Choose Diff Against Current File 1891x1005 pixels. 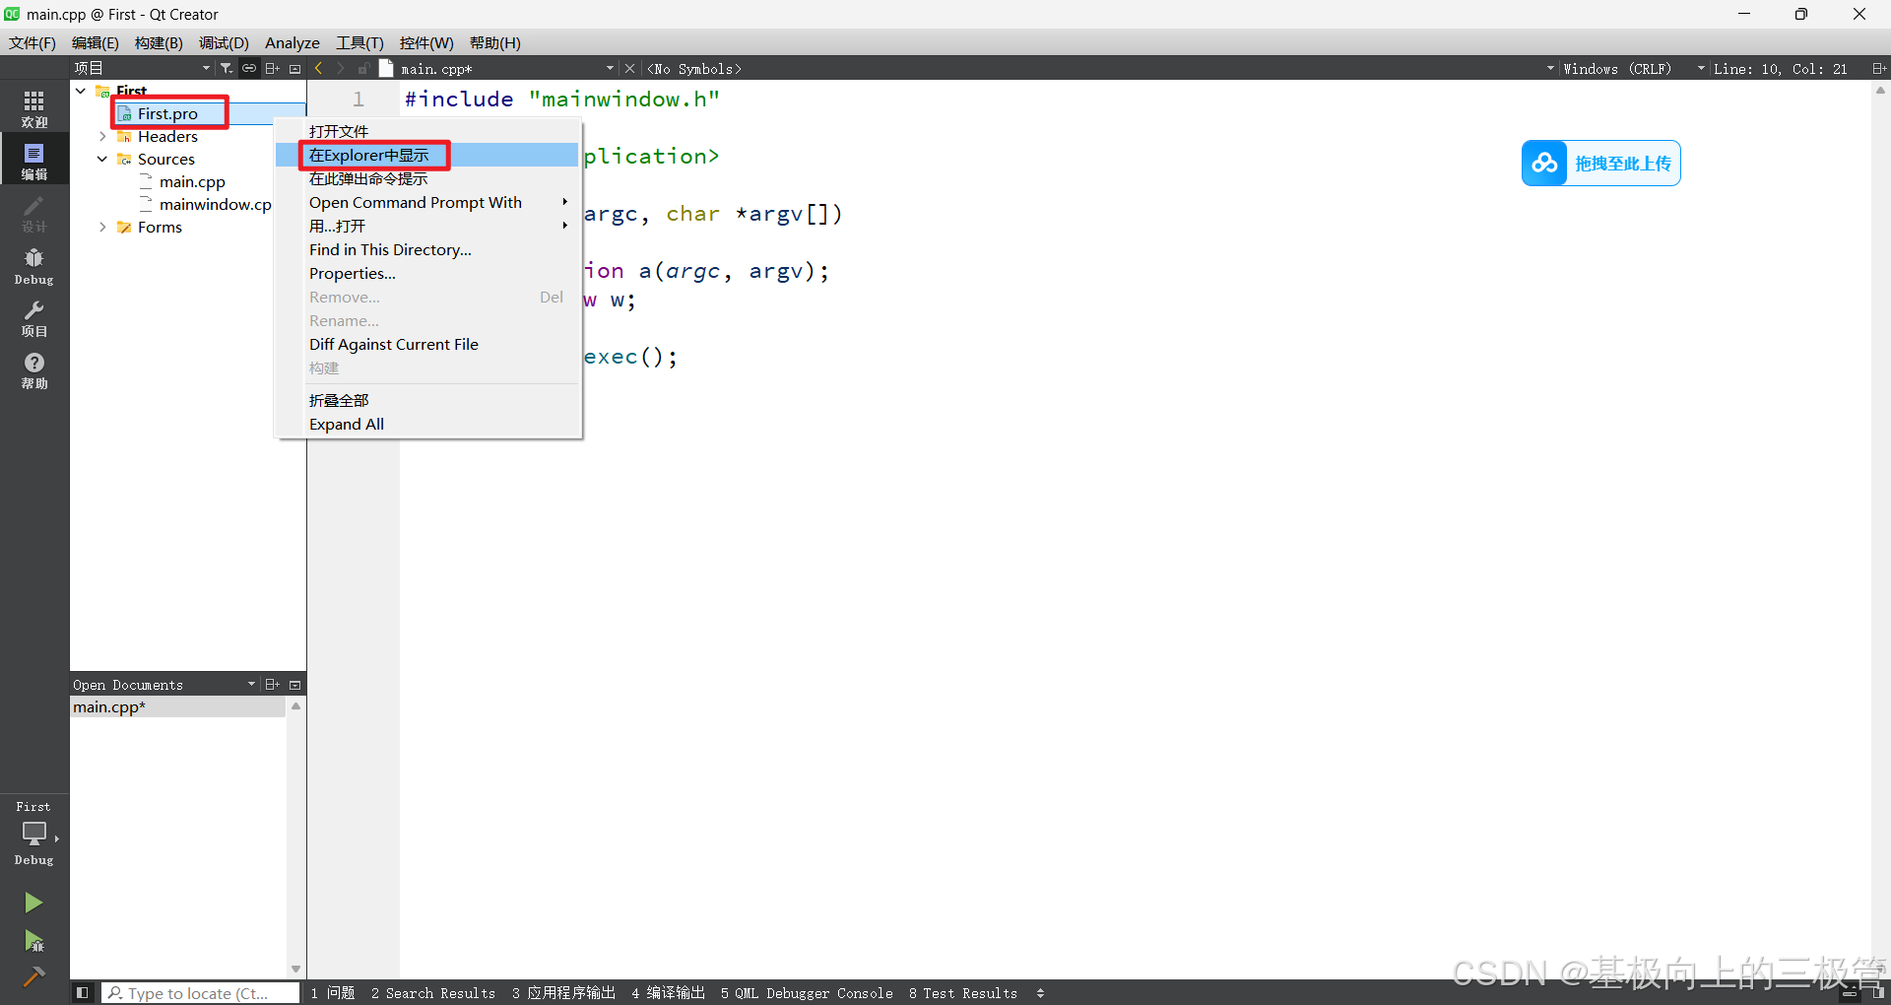click(427, 344)
